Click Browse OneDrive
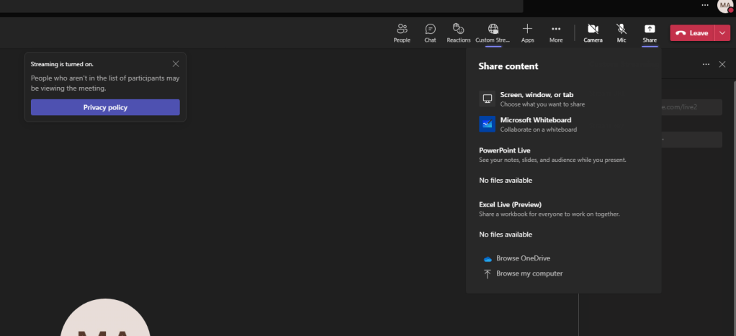This screenshot has width=736, height=336. point(523,258)
